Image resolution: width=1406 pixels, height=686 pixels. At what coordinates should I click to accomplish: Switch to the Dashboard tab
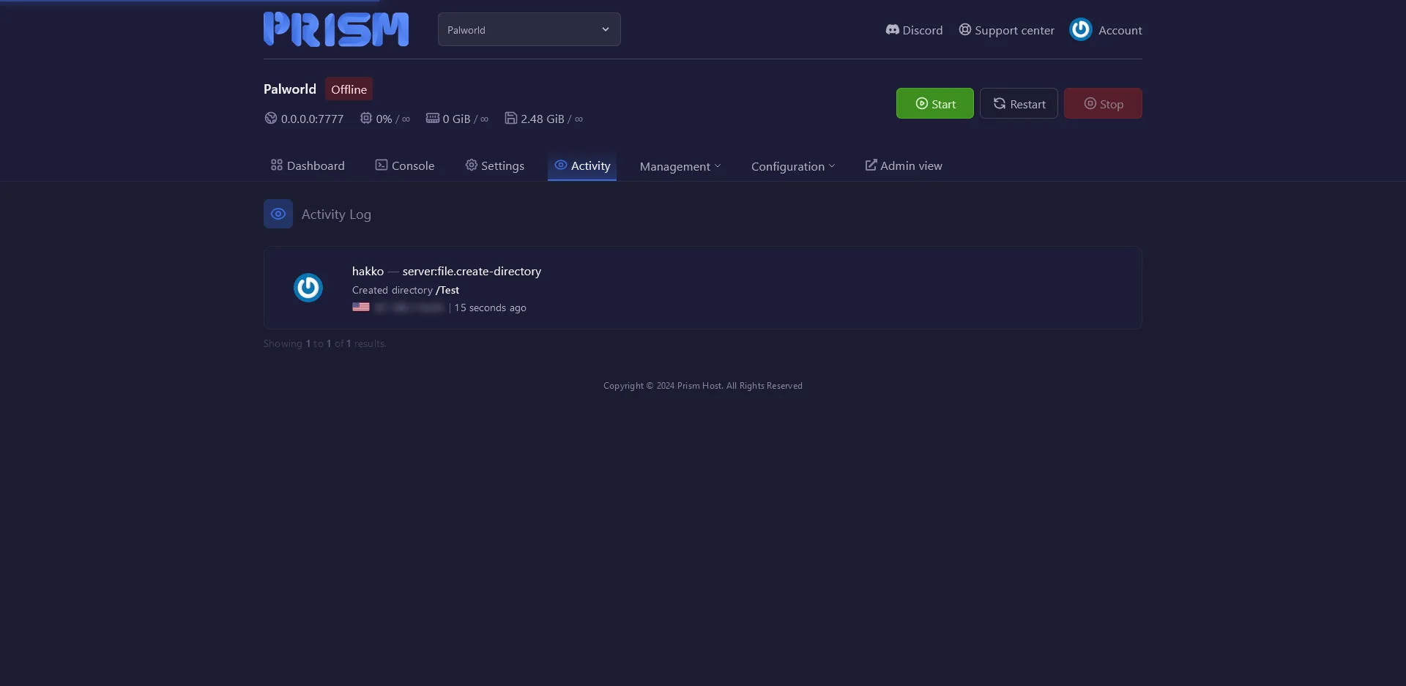click(x=308, y=166)
